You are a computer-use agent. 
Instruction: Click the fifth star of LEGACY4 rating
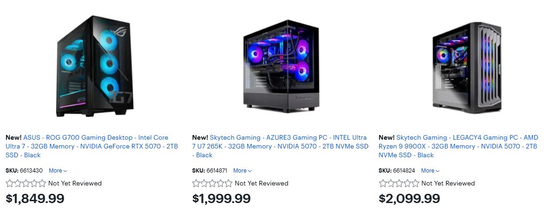(x=415, y=183)
